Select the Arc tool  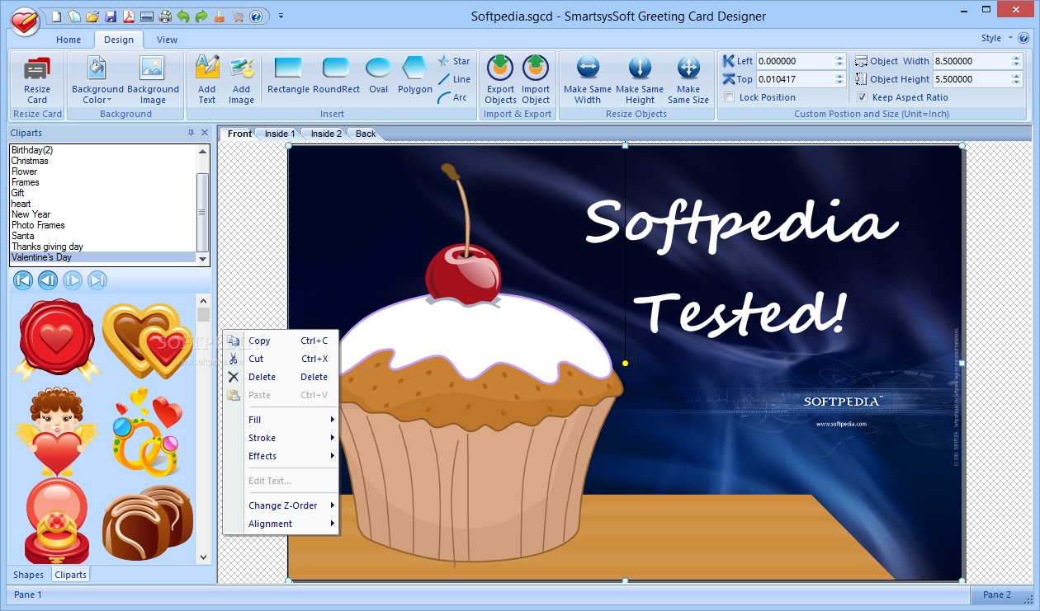point(453,97)
